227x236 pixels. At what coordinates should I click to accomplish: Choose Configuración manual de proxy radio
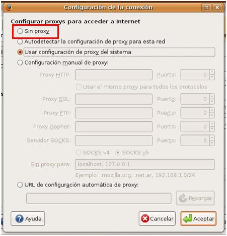20,63
